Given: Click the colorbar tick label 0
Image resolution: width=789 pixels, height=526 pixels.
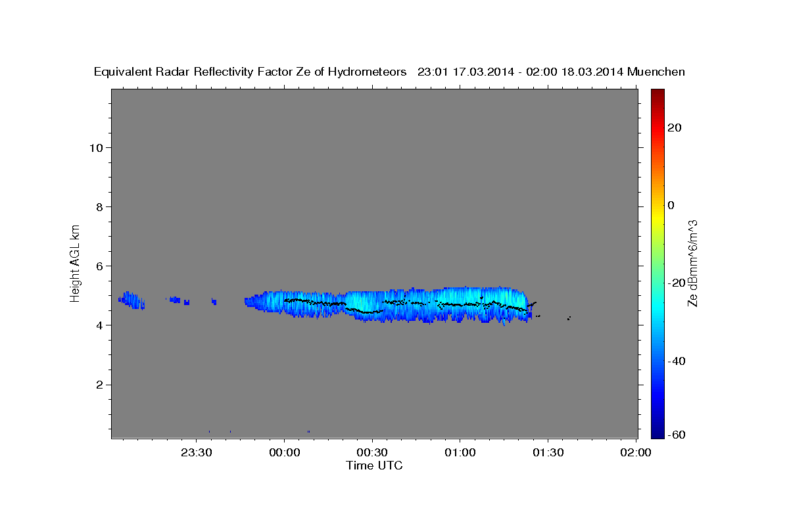Looking at the screenshot, I should (x=671, y=205).
